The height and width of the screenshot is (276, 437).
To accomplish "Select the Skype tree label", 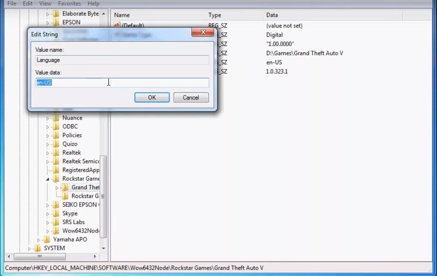I will coord(70,213).
